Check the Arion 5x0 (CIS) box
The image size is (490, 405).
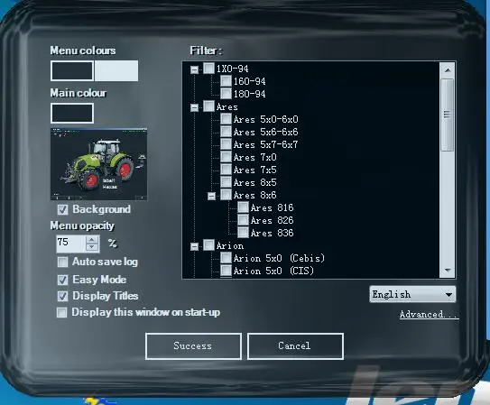(x=226, y=271)
